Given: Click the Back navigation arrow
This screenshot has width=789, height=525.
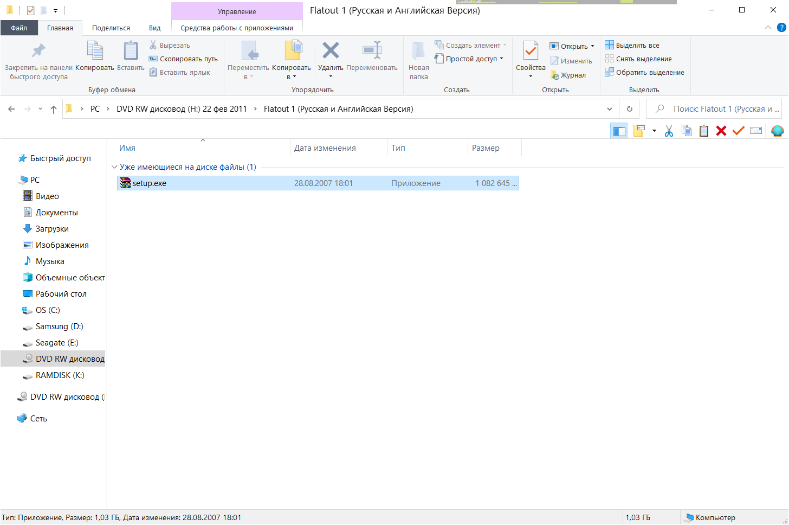Looking at the screenshot, I should [x=11, y=109].
